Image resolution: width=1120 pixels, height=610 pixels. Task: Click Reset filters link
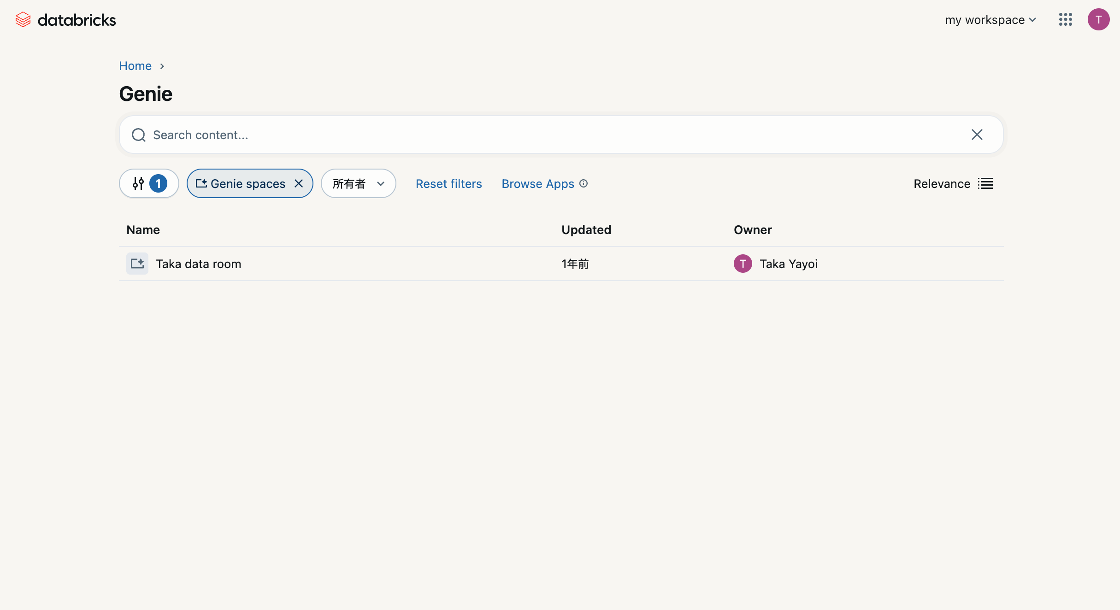pyautogui.click(x=448, y=183)
